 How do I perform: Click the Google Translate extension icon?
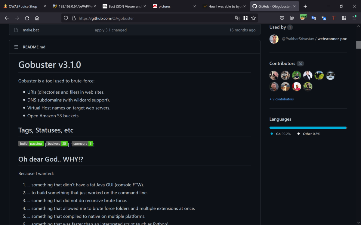313,18
